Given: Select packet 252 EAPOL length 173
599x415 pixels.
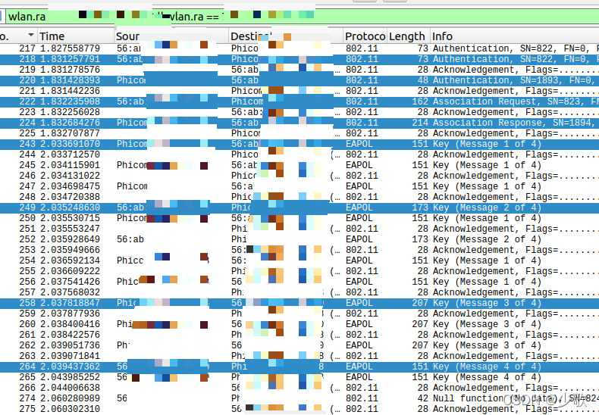Looking at the screenshot, I should point(299,239).
